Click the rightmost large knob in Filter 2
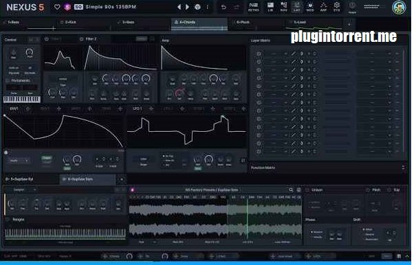This screenshot has width=416, height=265. pyautogui.click(x=146, y=78)
